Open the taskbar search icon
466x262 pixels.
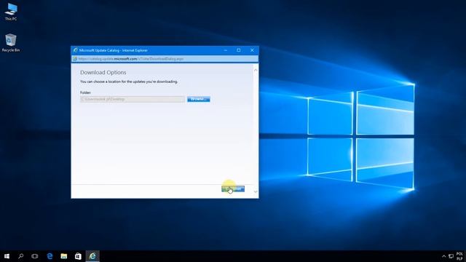(21, 256)
